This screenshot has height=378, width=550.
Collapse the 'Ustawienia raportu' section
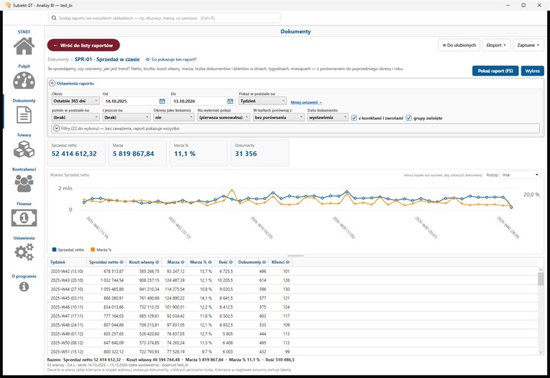click(52, 83)
